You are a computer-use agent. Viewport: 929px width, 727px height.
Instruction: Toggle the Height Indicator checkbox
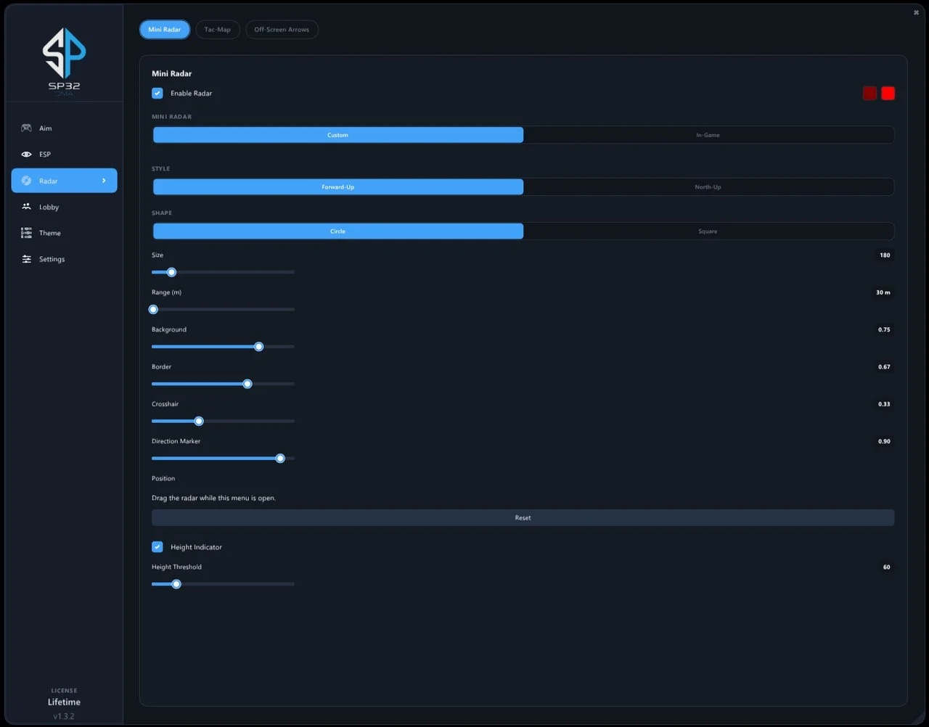pos(157,547)
